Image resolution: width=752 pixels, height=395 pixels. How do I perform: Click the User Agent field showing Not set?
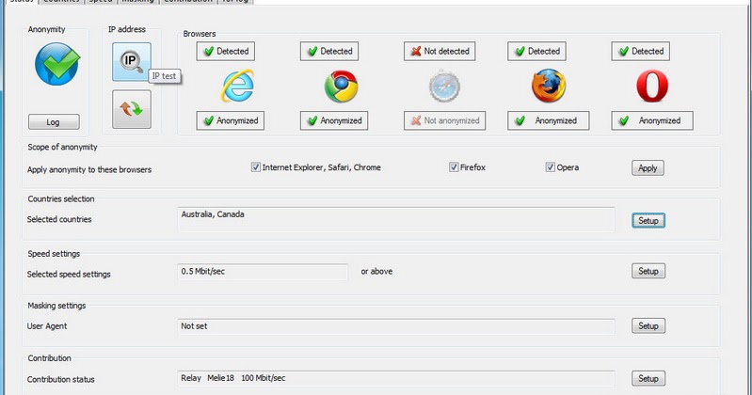(396, 326)
